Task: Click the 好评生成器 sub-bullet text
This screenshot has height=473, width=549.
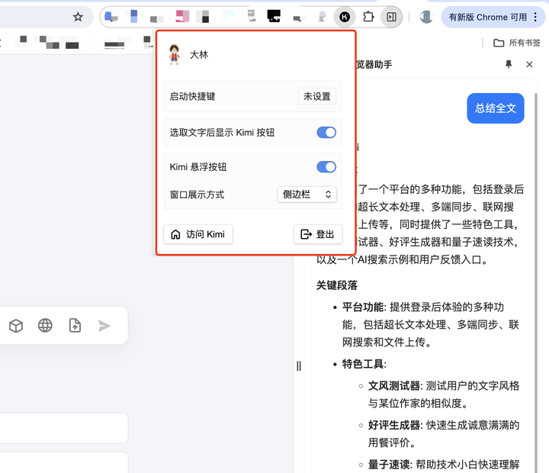Action: tap(394, 425)
